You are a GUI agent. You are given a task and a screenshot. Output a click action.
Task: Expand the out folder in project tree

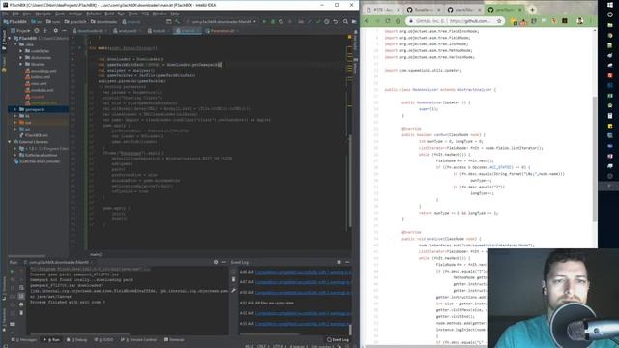(15, 123)
